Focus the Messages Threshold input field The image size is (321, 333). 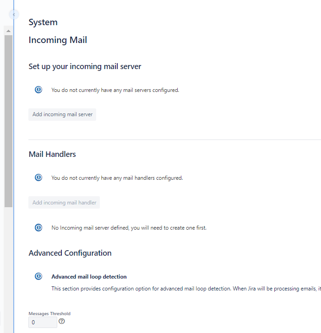coord(43,322)
